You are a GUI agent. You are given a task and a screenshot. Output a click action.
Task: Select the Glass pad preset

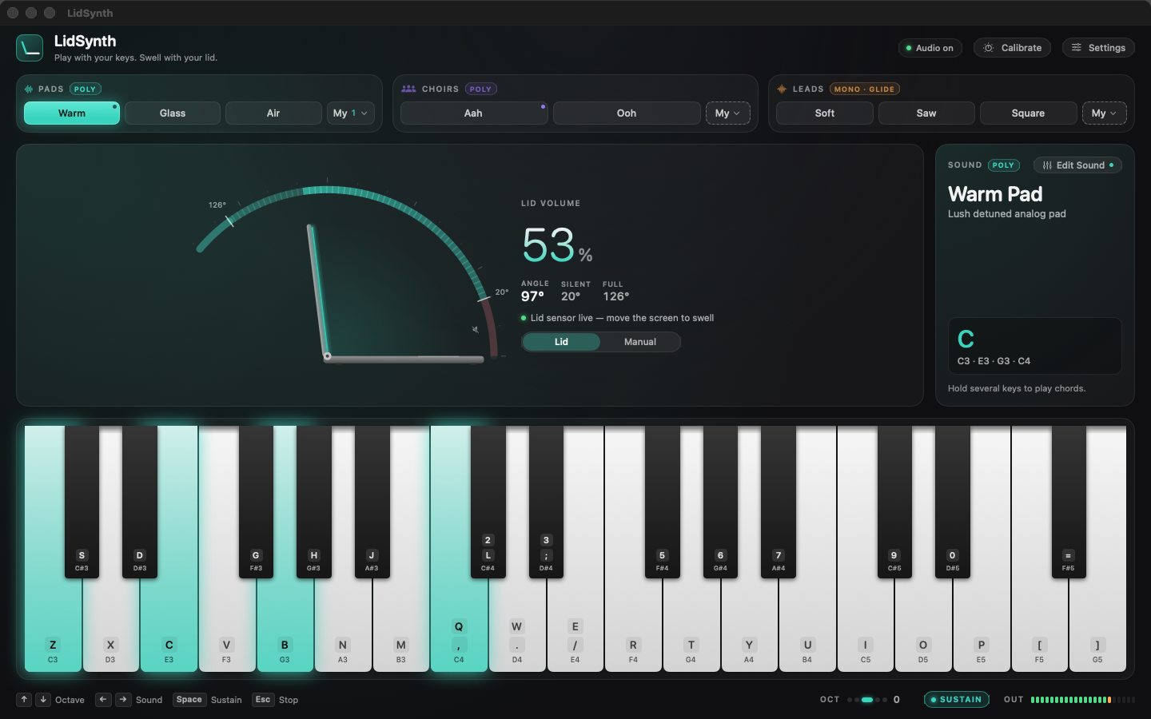tap(173, 113)
